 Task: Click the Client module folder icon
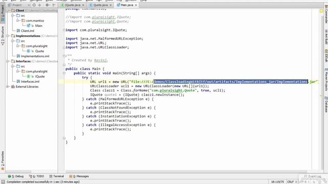click(13, 10)
